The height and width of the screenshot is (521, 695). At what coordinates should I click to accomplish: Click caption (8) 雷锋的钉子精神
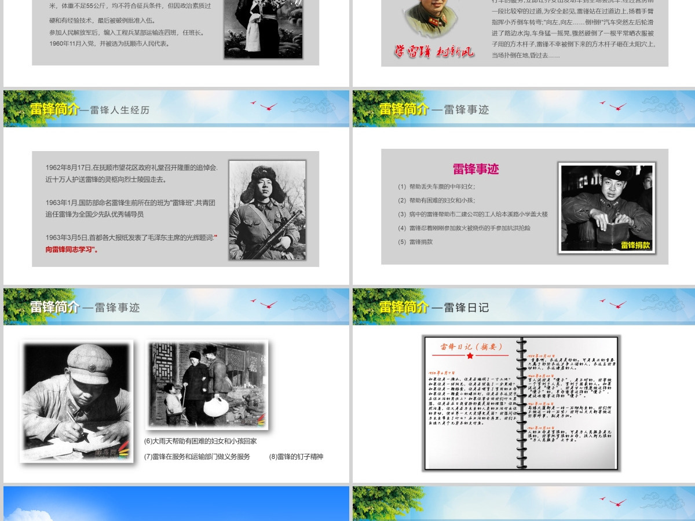(296, 457)
